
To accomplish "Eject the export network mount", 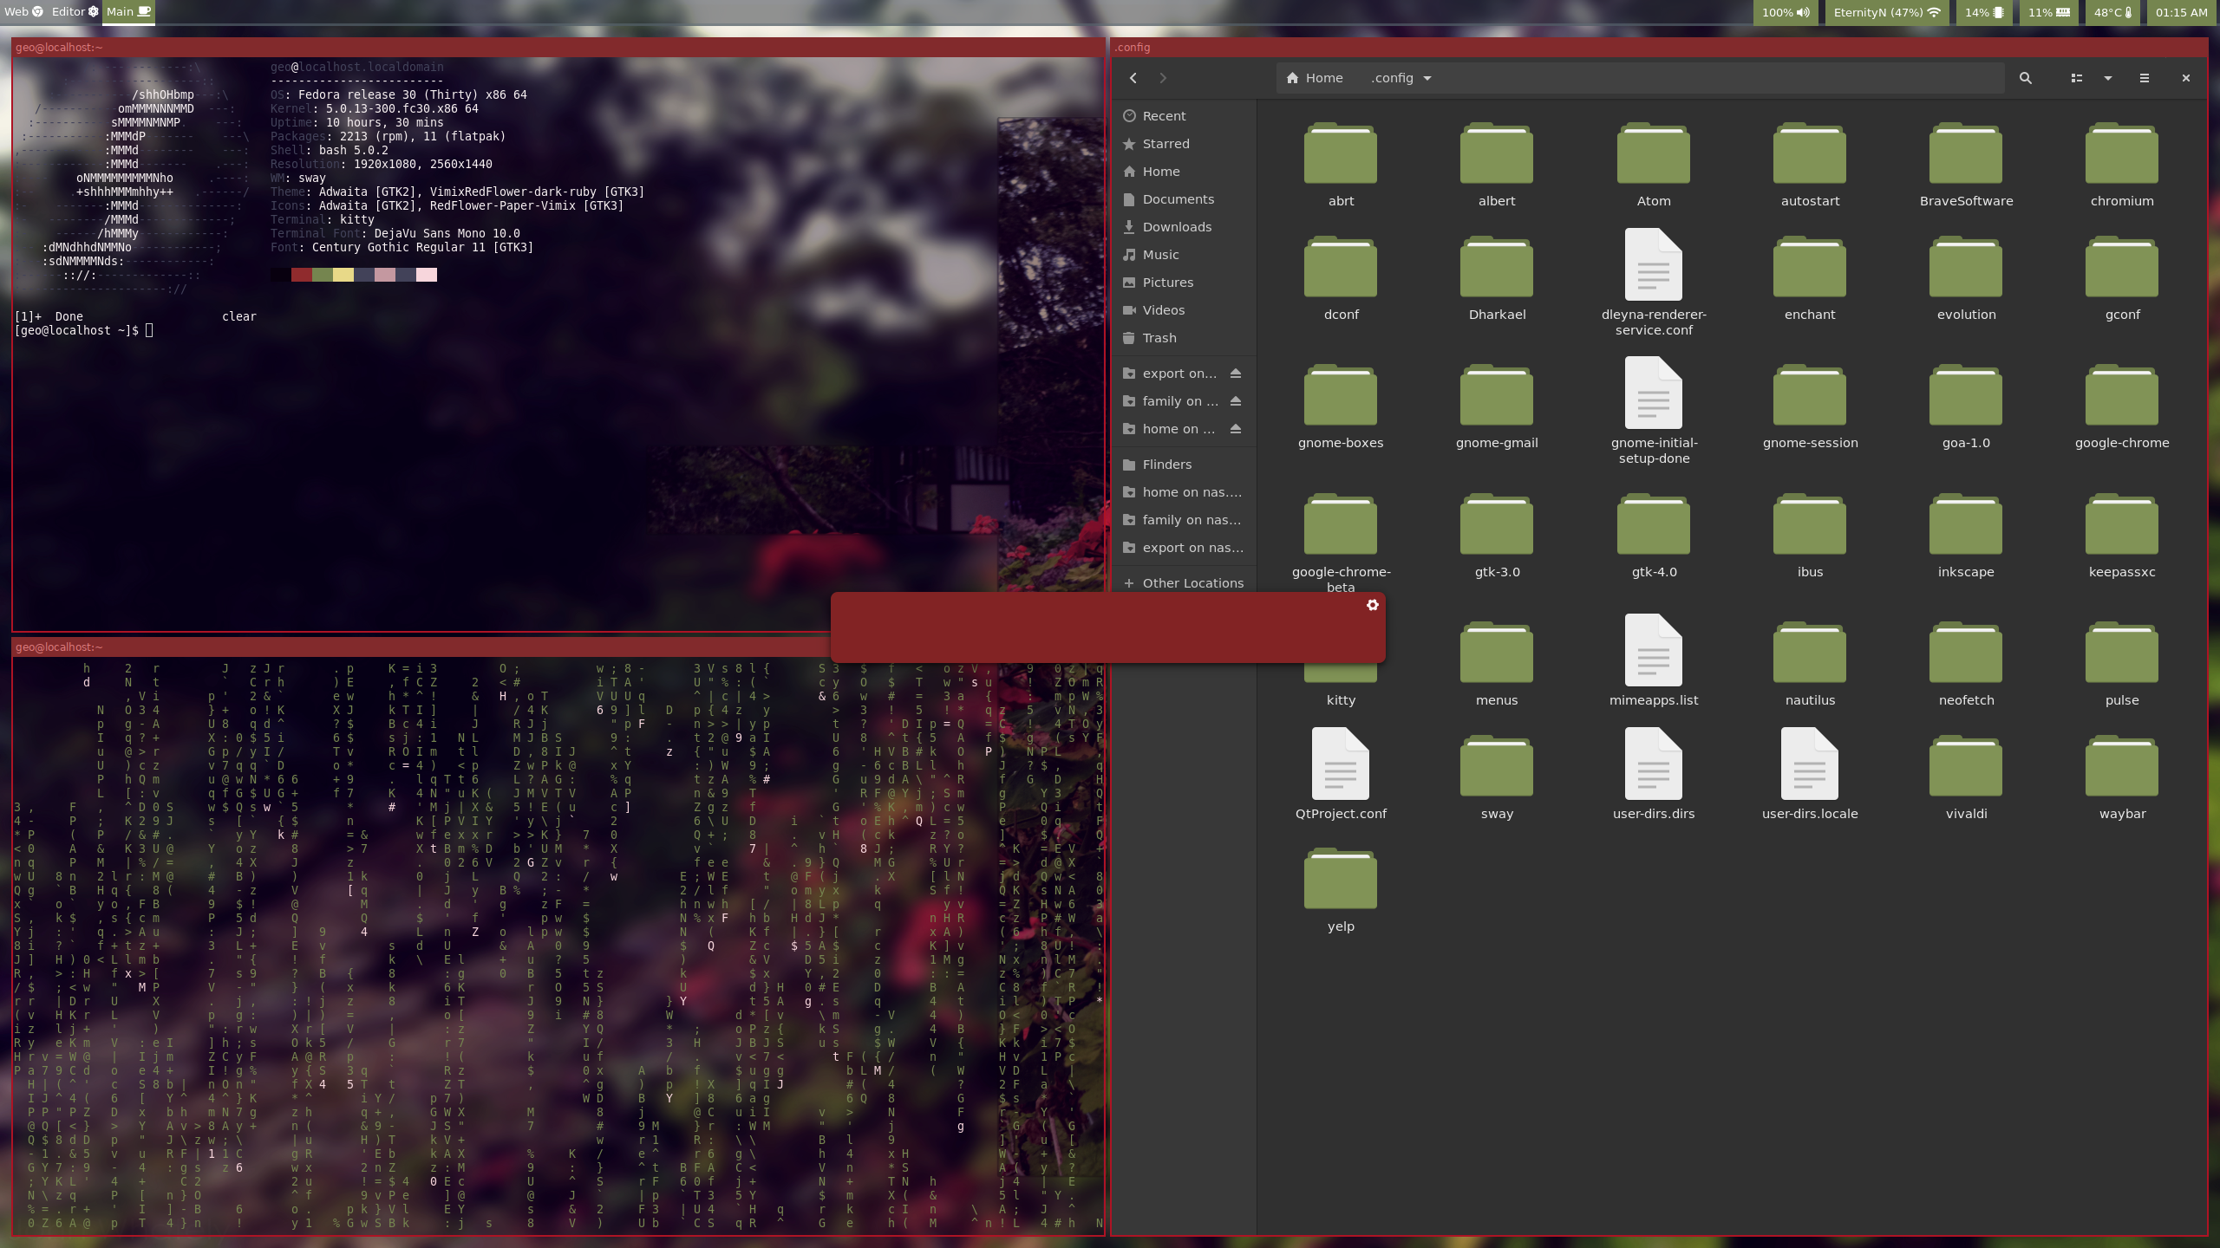I will tap(1236, 374).
